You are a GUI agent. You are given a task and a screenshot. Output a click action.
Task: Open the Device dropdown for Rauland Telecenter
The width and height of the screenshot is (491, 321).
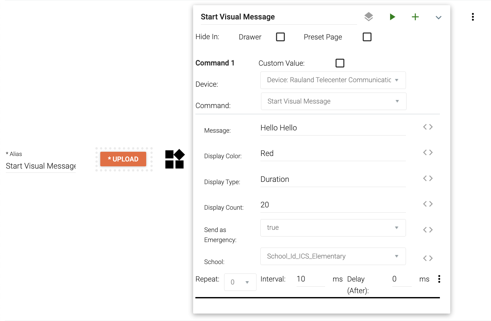tap(333, 80)
